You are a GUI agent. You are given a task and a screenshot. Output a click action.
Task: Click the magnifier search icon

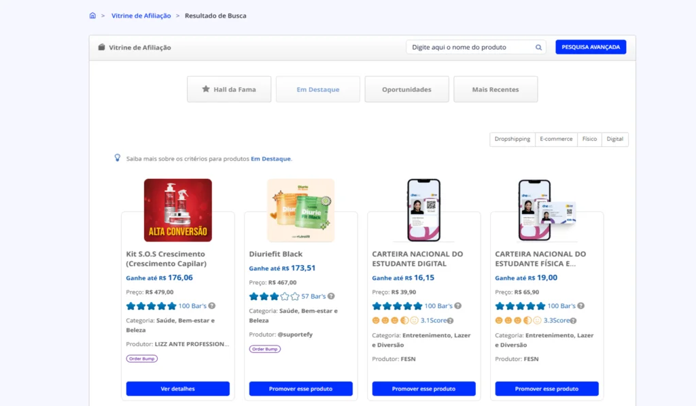539,46
